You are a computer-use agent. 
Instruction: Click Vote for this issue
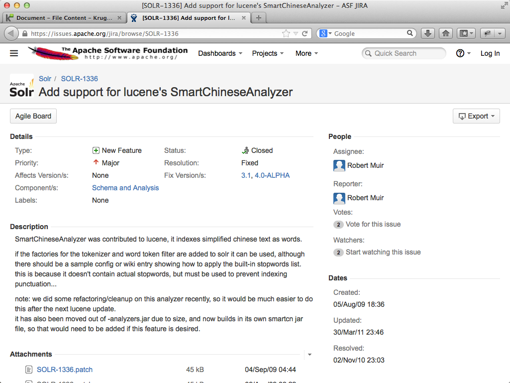373,225
